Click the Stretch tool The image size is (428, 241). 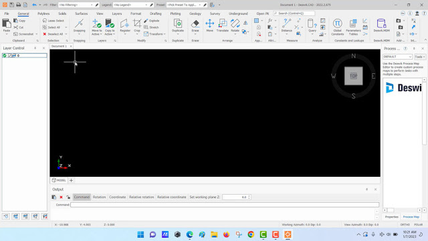(x=151, y=27)
